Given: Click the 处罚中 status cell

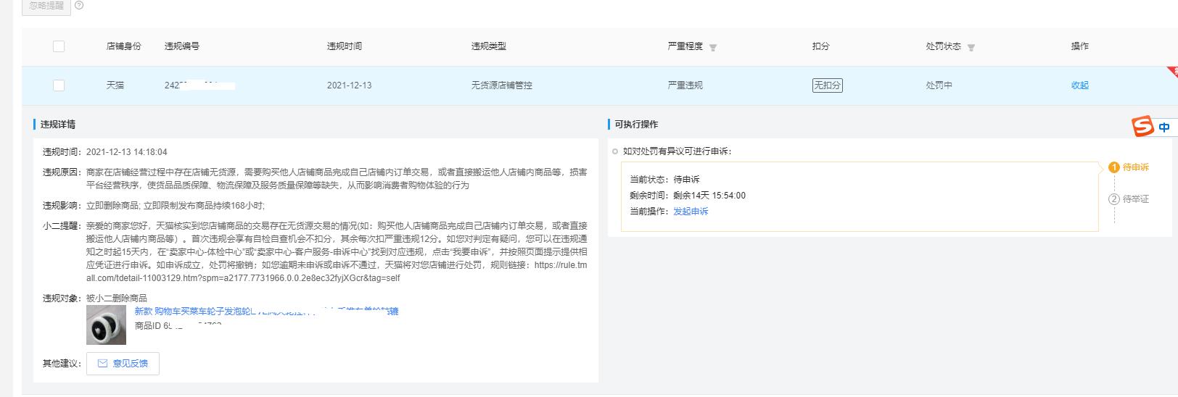Looking at the screenshot, I should (x=939, y=85).
